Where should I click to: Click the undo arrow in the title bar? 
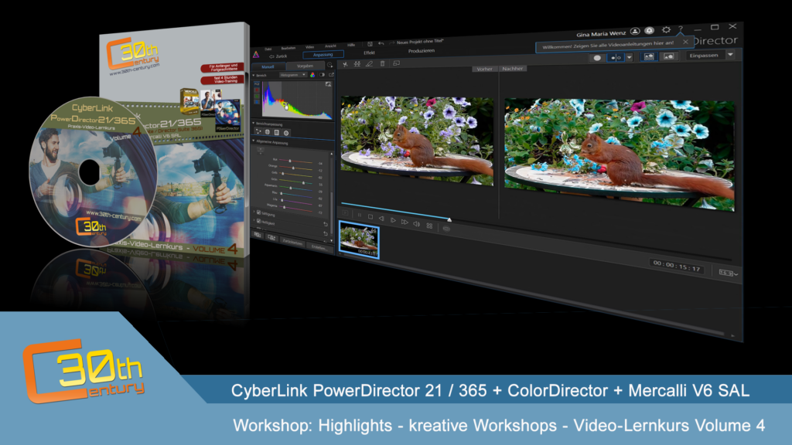coord(381,43)
